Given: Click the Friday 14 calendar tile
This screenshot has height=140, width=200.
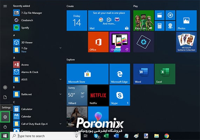Looking at the screenshot, I should 77,21.
